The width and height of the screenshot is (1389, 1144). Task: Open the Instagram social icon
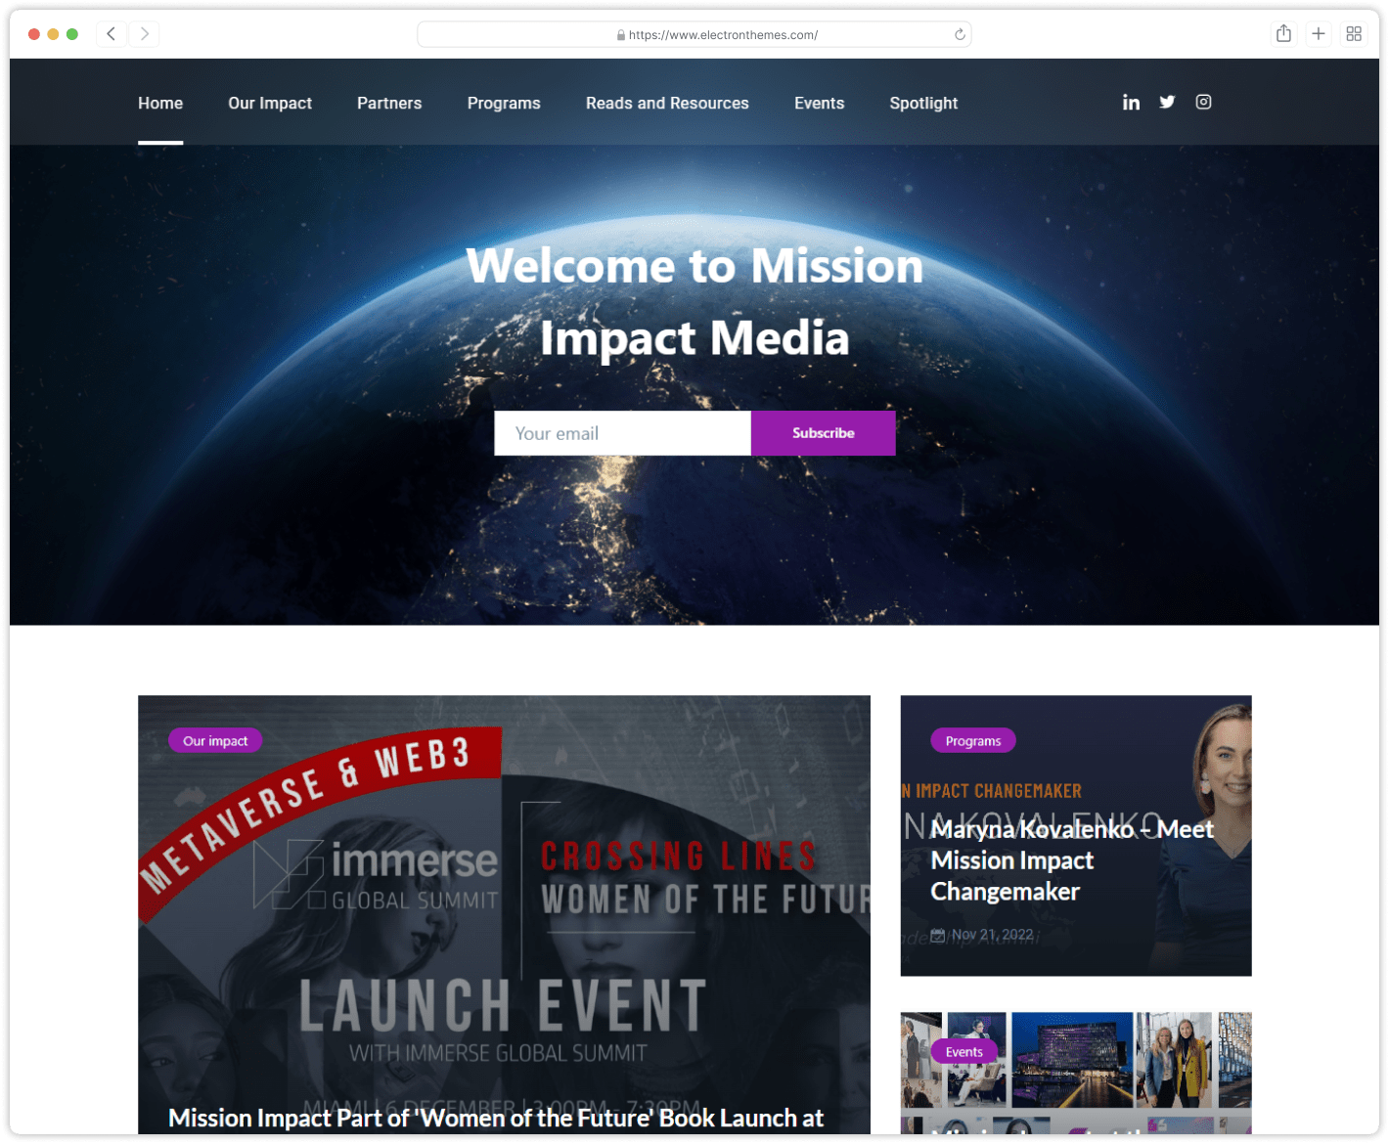(x=1203, y=102)
